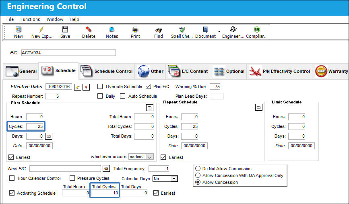Screen dimensions: 349x204
Task: Click Limit Schedule Hours field
Action: pos(297,117)
